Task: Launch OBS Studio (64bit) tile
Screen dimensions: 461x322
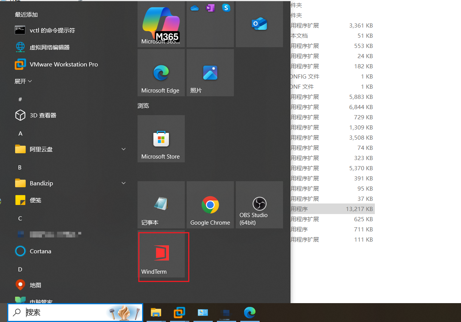Action: click(259, 205)
